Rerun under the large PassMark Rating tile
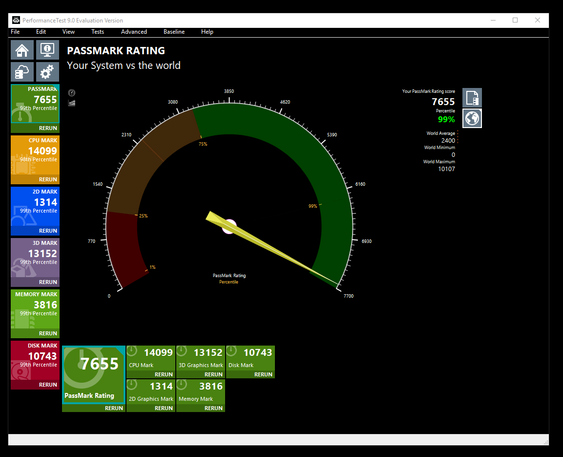This screenshot has width=563, height=457. (x=94, y=408)
